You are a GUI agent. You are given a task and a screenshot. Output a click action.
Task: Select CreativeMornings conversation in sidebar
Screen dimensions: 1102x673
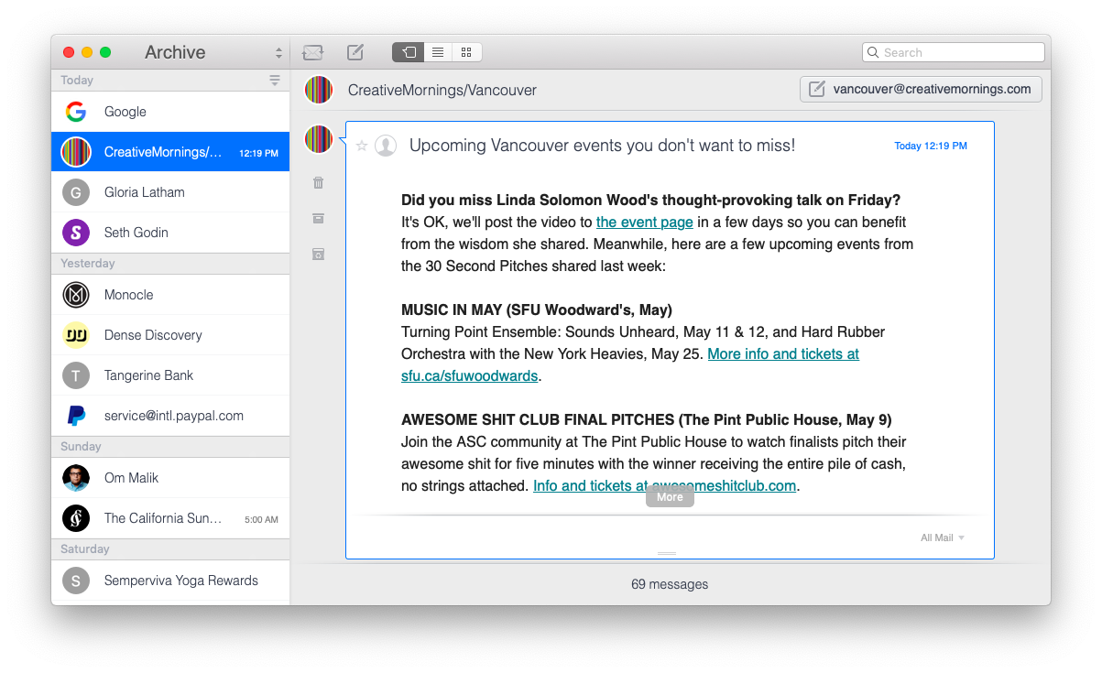(170, 152)
